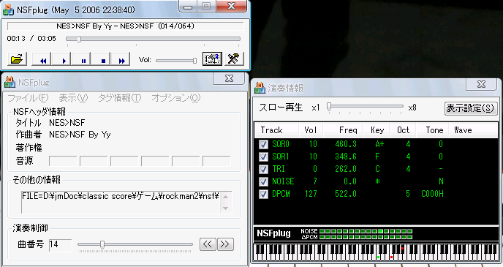Screen dimensions: 503x267
Task: Click the first empty 音源 chip box
Action: pos(63,161)
